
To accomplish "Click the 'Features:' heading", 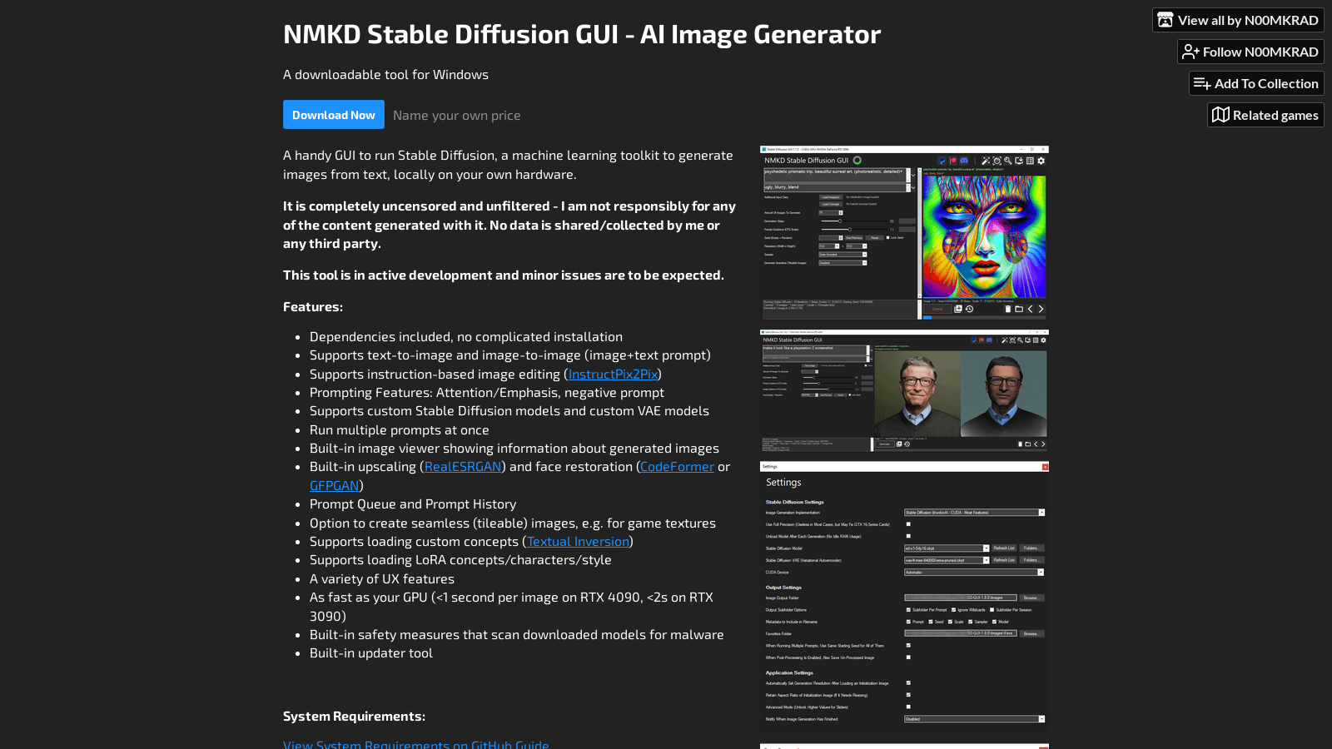I will (313, 307).
